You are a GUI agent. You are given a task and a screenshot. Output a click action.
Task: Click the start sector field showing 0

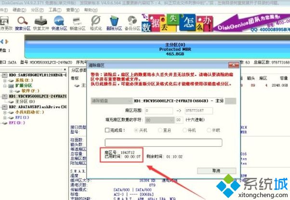(159, 111)
